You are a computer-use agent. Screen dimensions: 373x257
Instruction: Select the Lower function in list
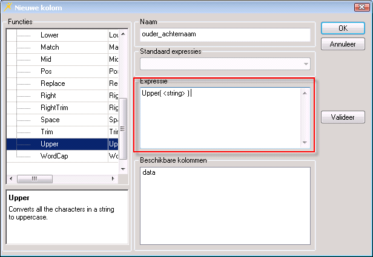(x=50, y=35)
